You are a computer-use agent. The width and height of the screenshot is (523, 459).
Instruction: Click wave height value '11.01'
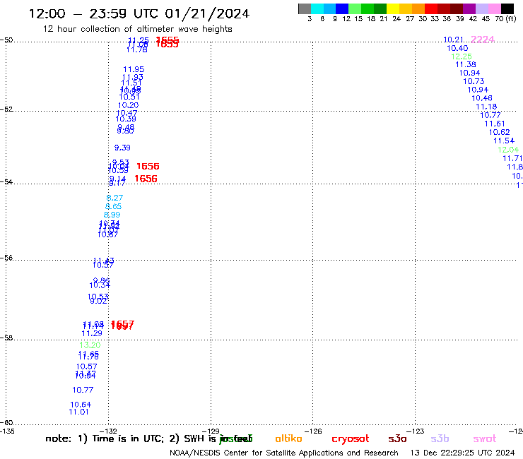pyautogui.click(x=78, y=412)
